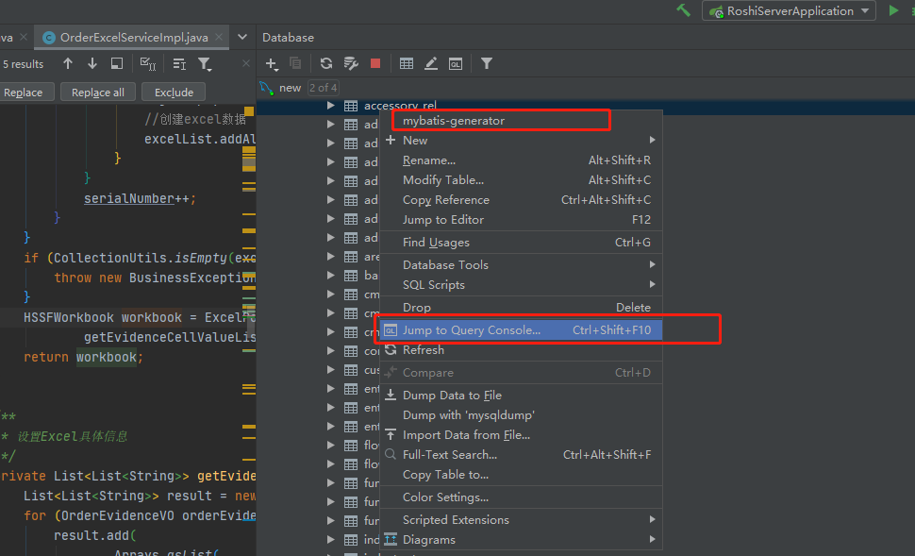Toggle the filter in the Database panel toolbar
The height and width of the screenshot is (556, 915).
pyautogui.click(x=487, y=63)
